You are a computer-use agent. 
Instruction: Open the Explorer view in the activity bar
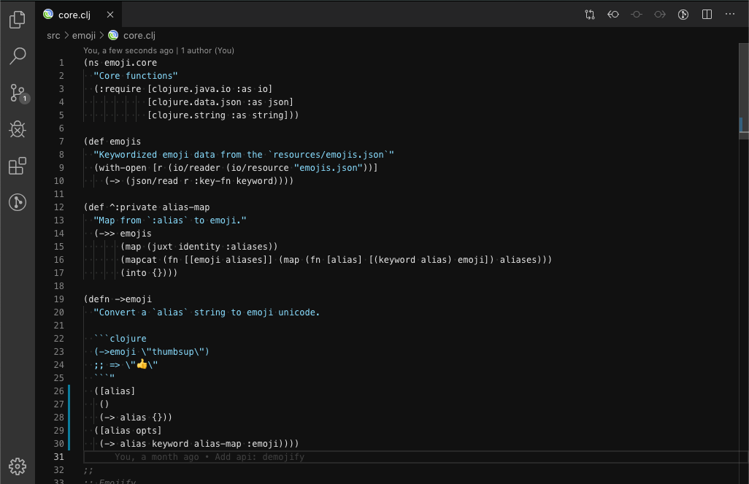pos(17,20)
